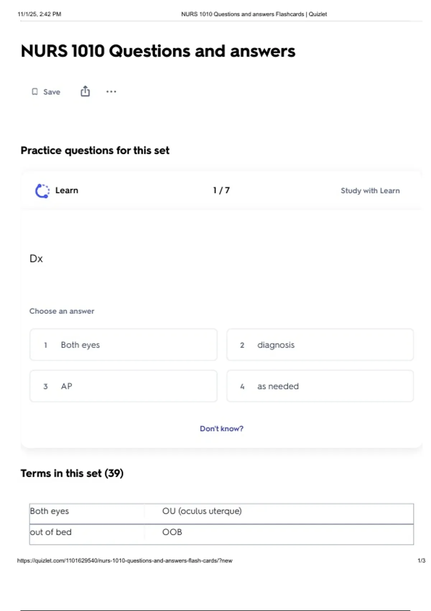The height and width of the screenshot is (611, 431).
Task: Click the Terms in this set heading
Action: click(72, 473)
